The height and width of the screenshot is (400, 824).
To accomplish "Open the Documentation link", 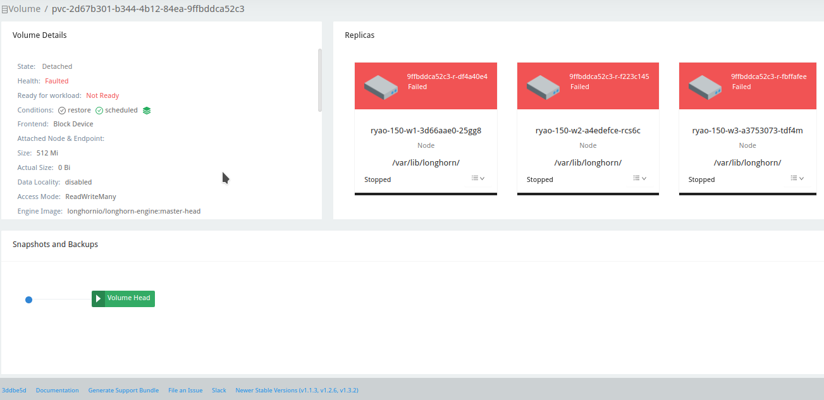I will coord(58,391).
